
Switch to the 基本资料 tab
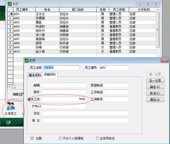click(x=35, y=75)
